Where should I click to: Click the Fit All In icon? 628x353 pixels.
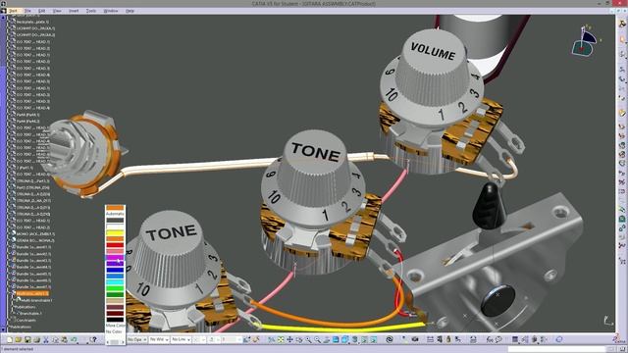[x=281, y=340]
